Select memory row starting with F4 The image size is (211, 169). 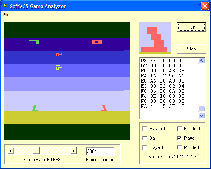[x=162, y=96]
